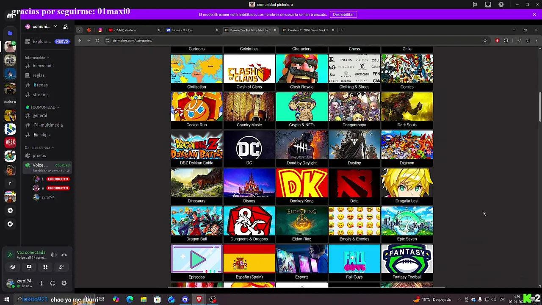The width and height of the screenshot is (542, 305).
Task: Switch to the pinned Instagram tab
Action: pos(100,30)
